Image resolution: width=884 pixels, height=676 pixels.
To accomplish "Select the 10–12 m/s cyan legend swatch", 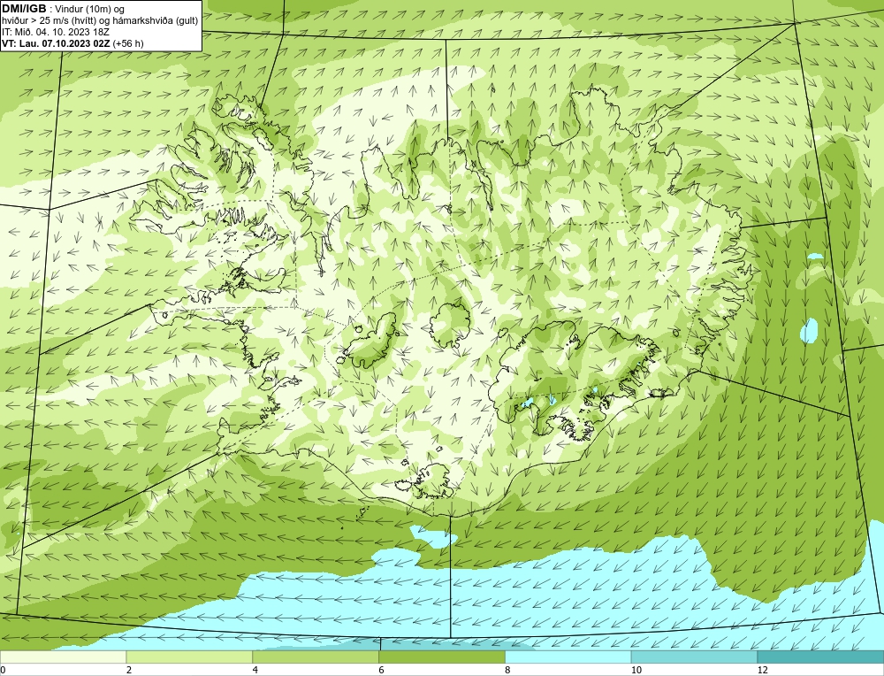I will coord(695,657).
